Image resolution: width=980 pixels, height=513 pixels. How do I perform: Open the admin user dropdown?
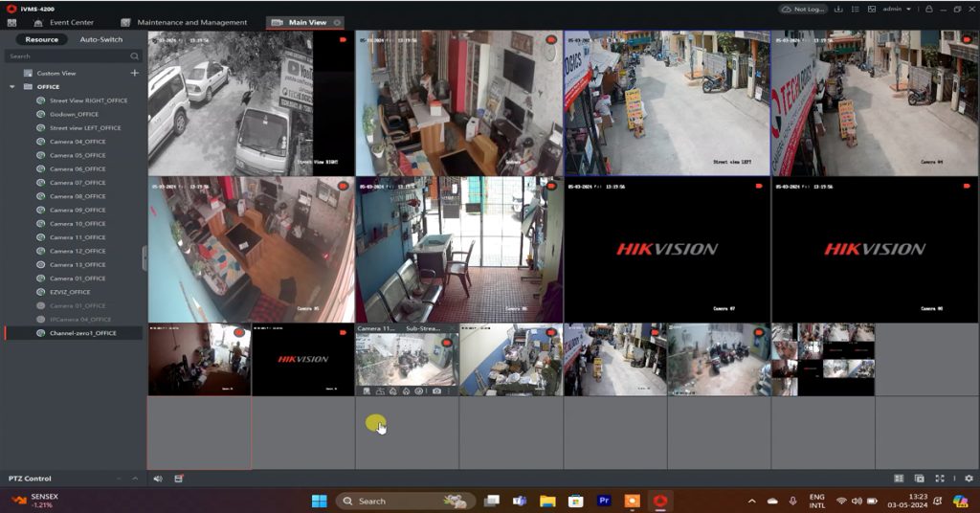point(895,9)
